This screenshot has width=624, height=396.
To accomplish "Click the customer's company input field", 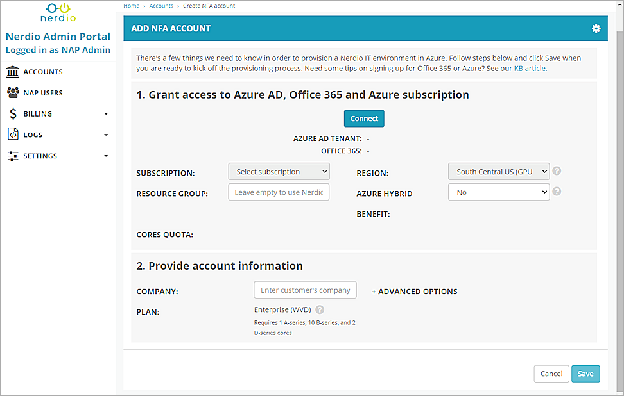I will point(305,290).
